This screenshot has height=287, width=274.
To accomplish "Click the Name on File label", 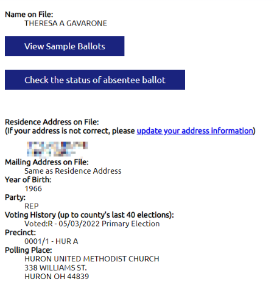I will [29, 15].
